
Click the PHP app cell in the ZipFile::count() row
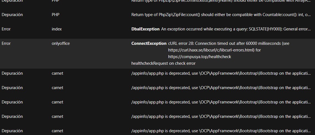(55, 15)
